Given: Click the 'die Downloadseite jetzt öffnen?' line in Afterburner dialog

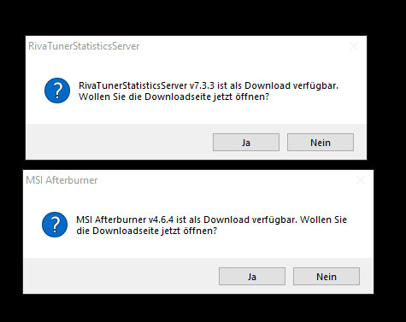Looking at the screenshot, I should 146,231.
